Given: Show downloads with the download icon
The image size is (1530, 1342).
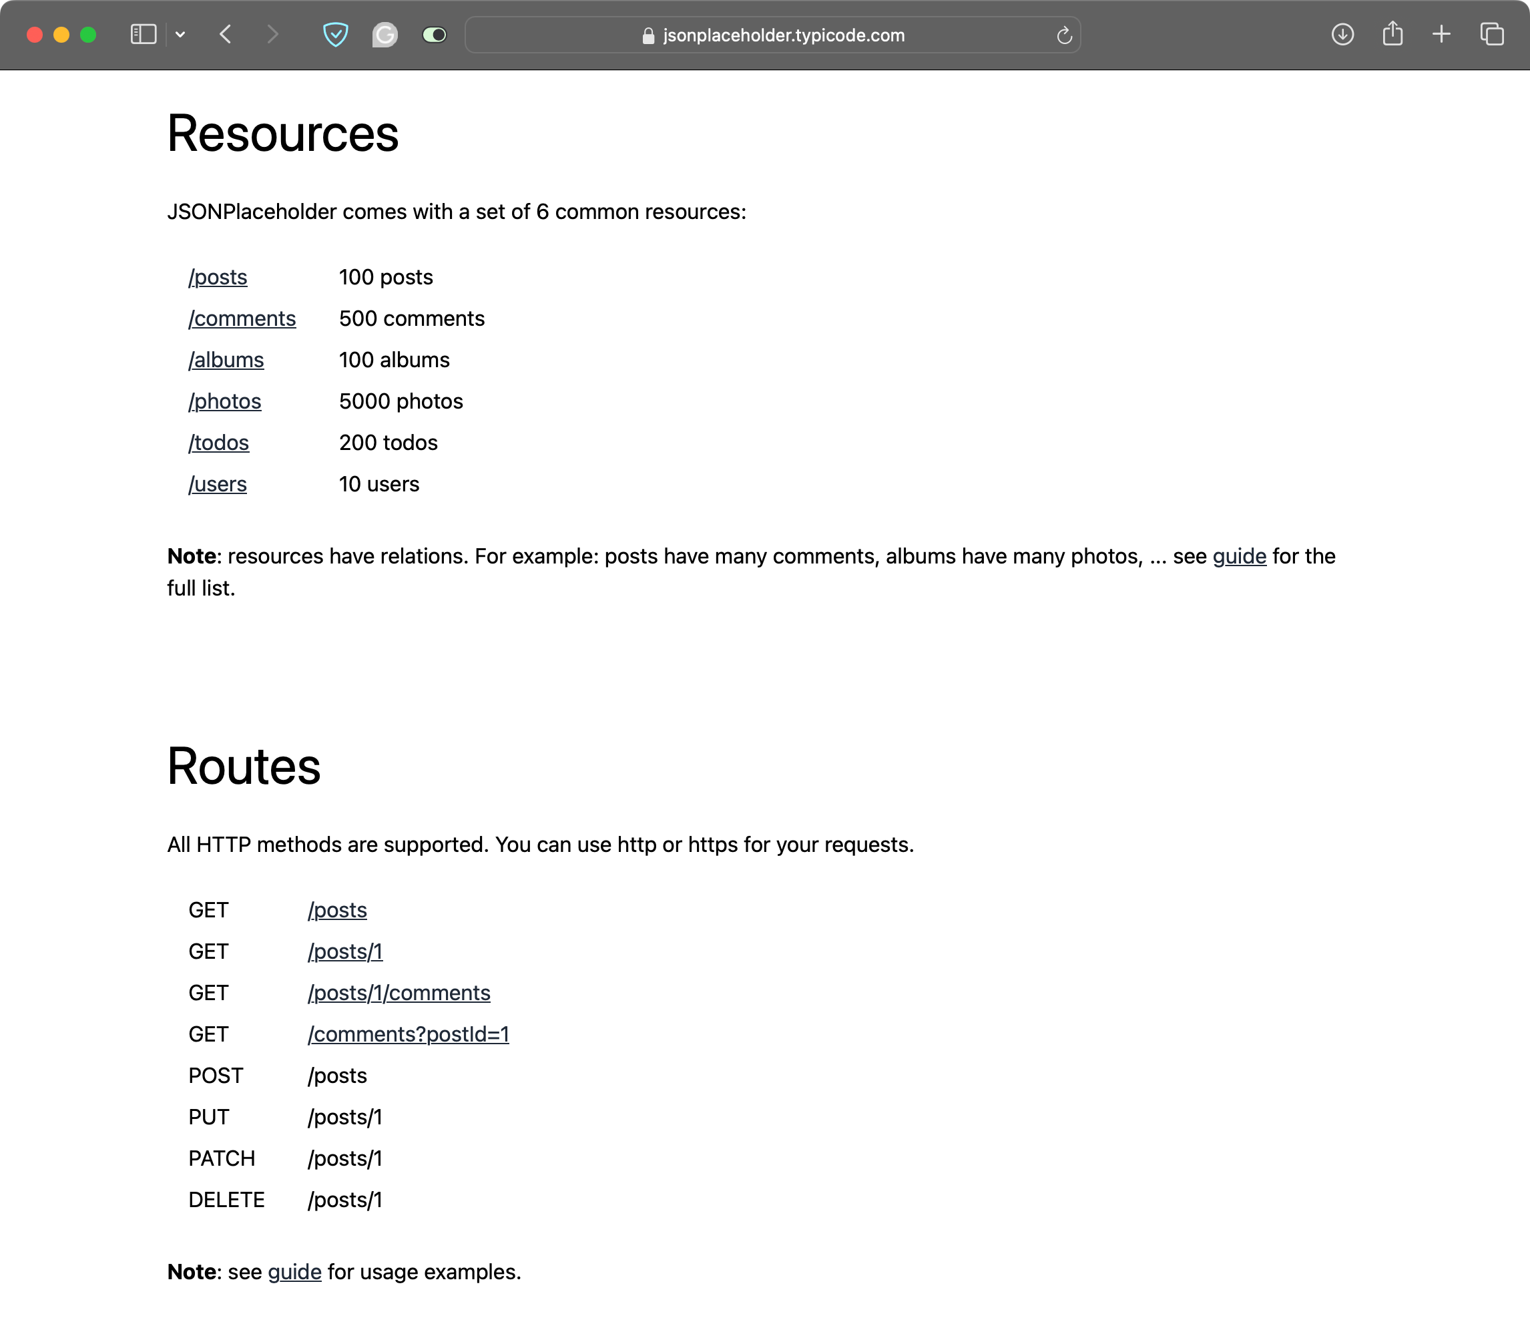Looking at the screenshot, I should 1342,35.
